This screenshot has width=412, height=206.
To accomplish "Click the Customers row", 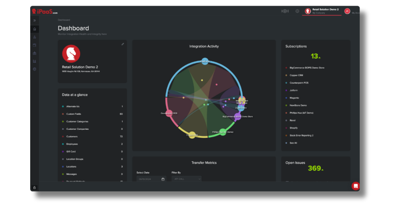I will point(92,137).
